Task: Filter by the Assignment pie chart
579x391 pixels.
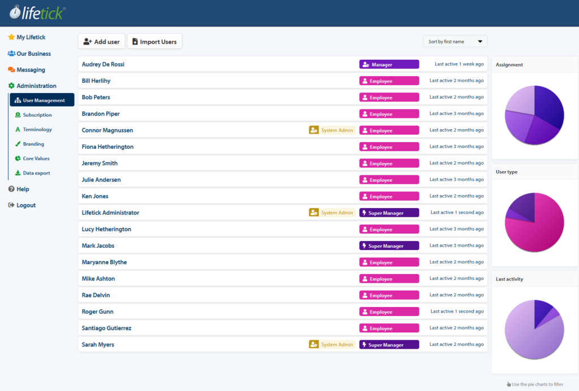Action: (x=534, y=115)
